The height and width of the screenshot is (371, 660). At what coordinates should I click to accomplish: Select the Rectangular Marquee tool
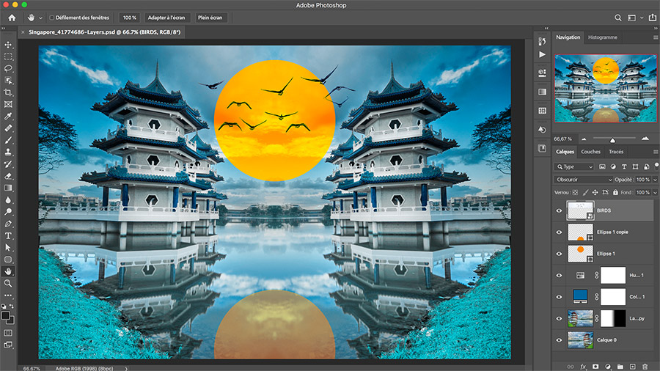[x=8, y=56]
